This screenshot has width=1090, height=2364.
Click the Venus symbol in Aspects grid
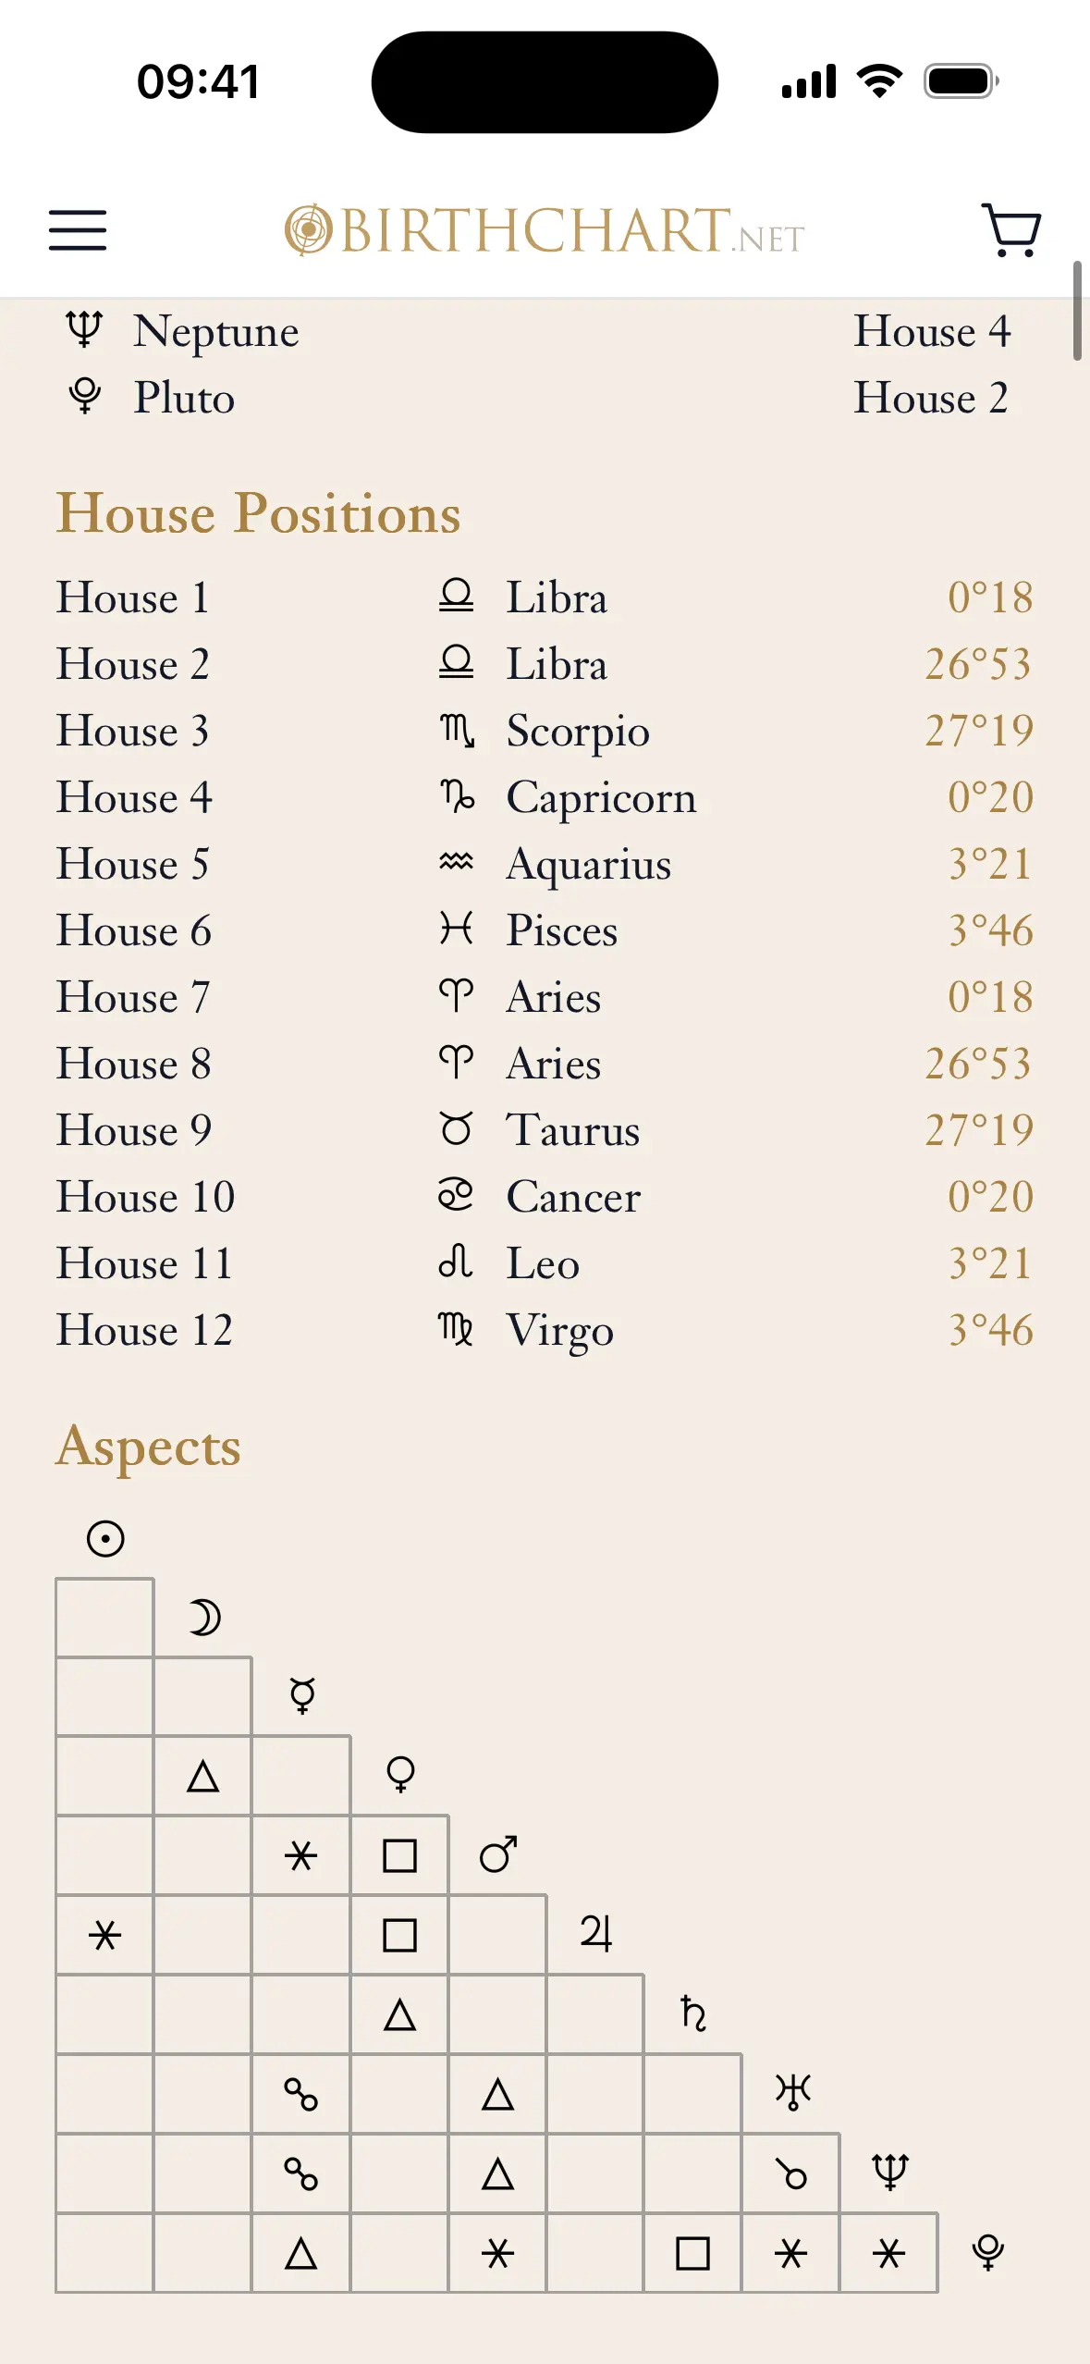[x=400, y=1774]
